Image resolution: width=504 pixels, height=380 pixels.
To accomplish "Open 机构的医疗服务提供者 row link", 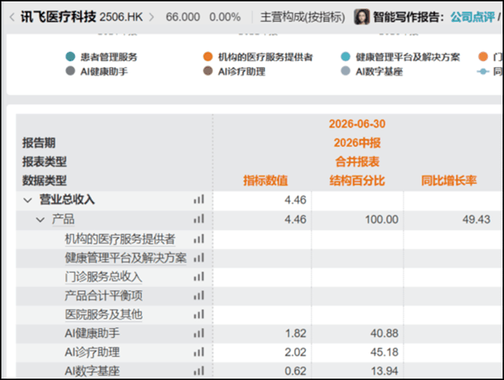I will point(120,239).
